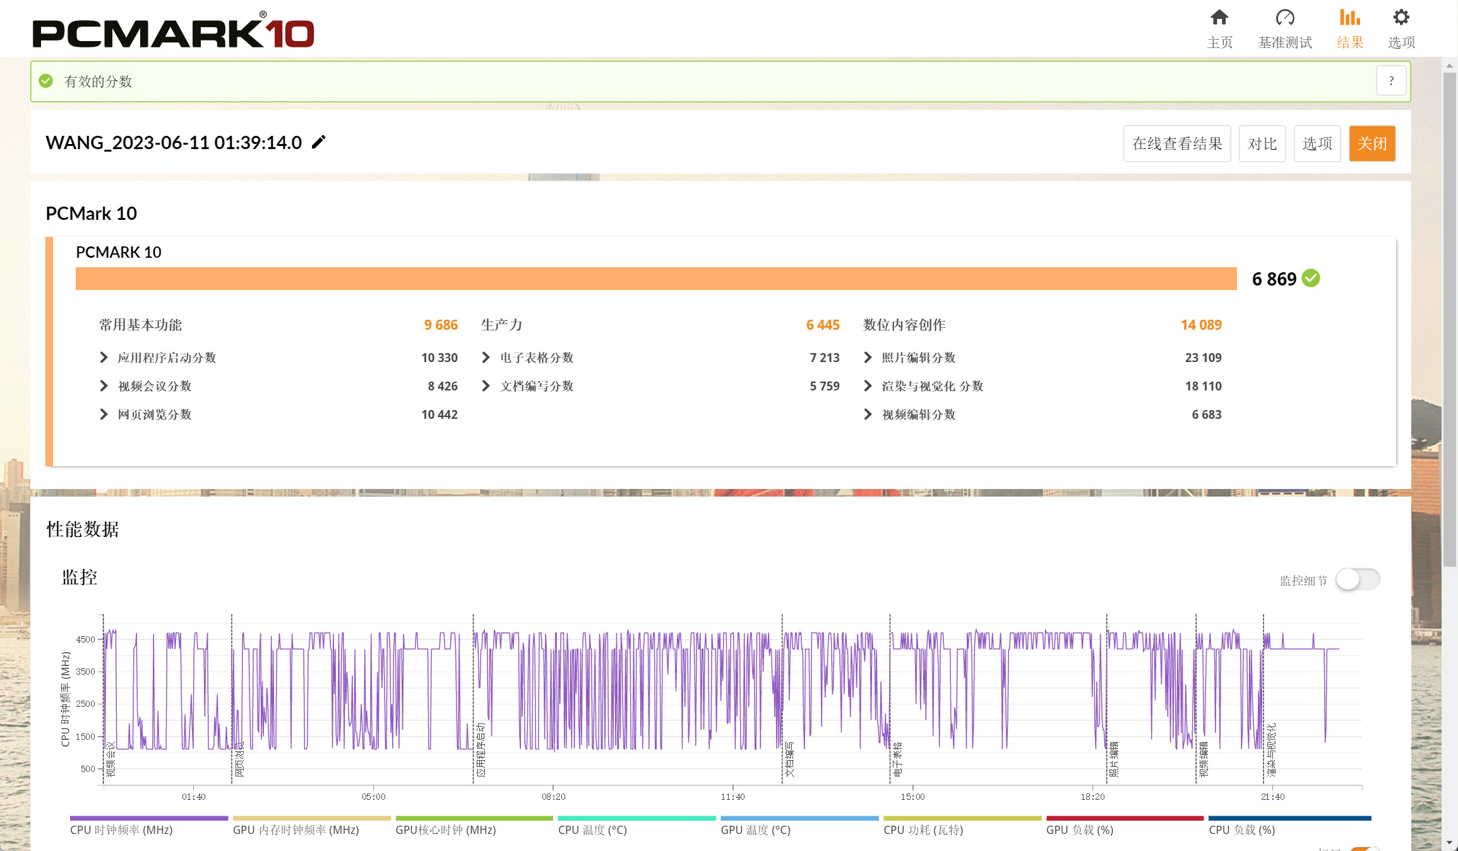Open the benchmark gauge icon
1458x851 pixels.
click(1284, 18)
